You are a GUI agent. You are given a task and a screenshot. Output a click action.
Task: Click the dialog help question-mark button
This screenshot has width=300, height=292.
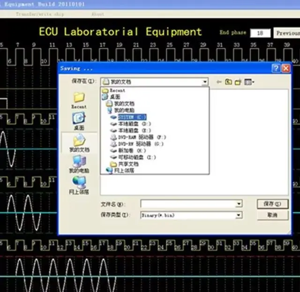277,68
